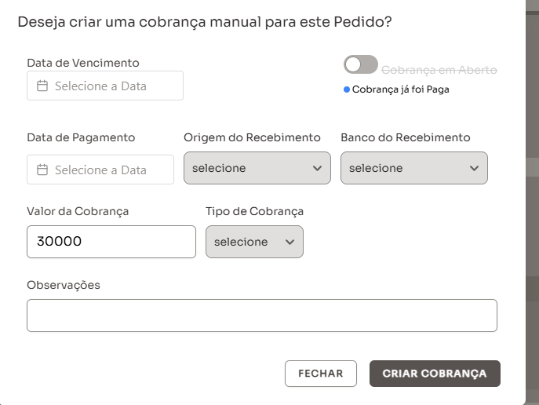Click the Origem do Recebimento label
This screenshot has width=539, height=405.
[x=252, y=137]
